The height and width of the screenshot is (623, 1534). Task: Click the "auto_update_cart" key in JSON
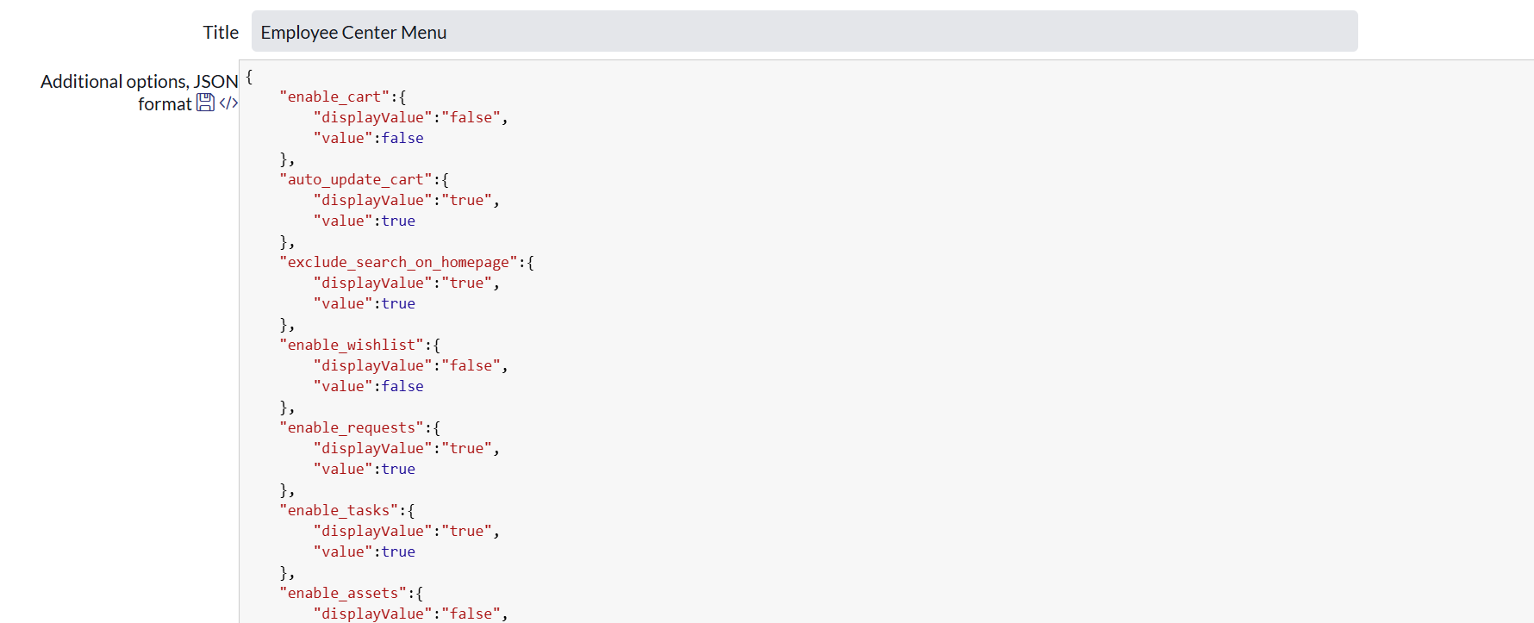[x=356, y=179]
